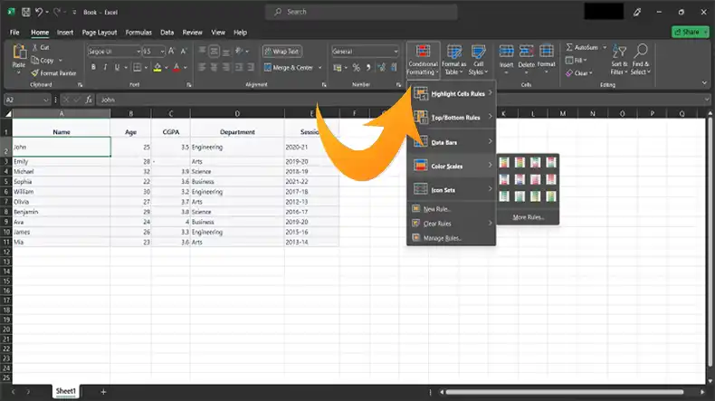Click the Delete cells icon
This screenshot has width=715, height=401.
point(526,51)
